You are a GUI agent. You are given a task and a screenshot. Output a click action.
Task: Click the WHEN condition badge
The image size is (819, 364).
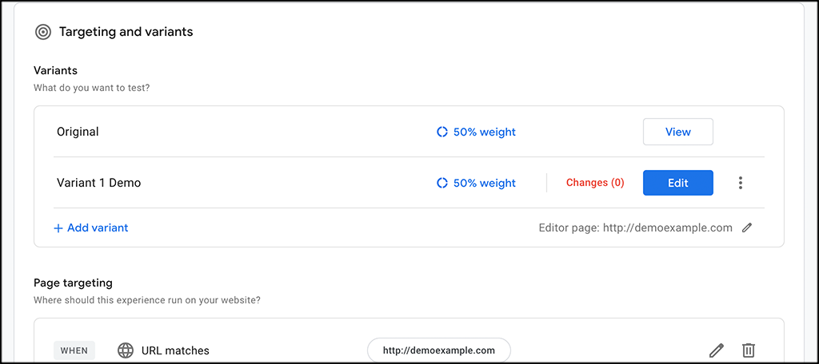(74, 350)
